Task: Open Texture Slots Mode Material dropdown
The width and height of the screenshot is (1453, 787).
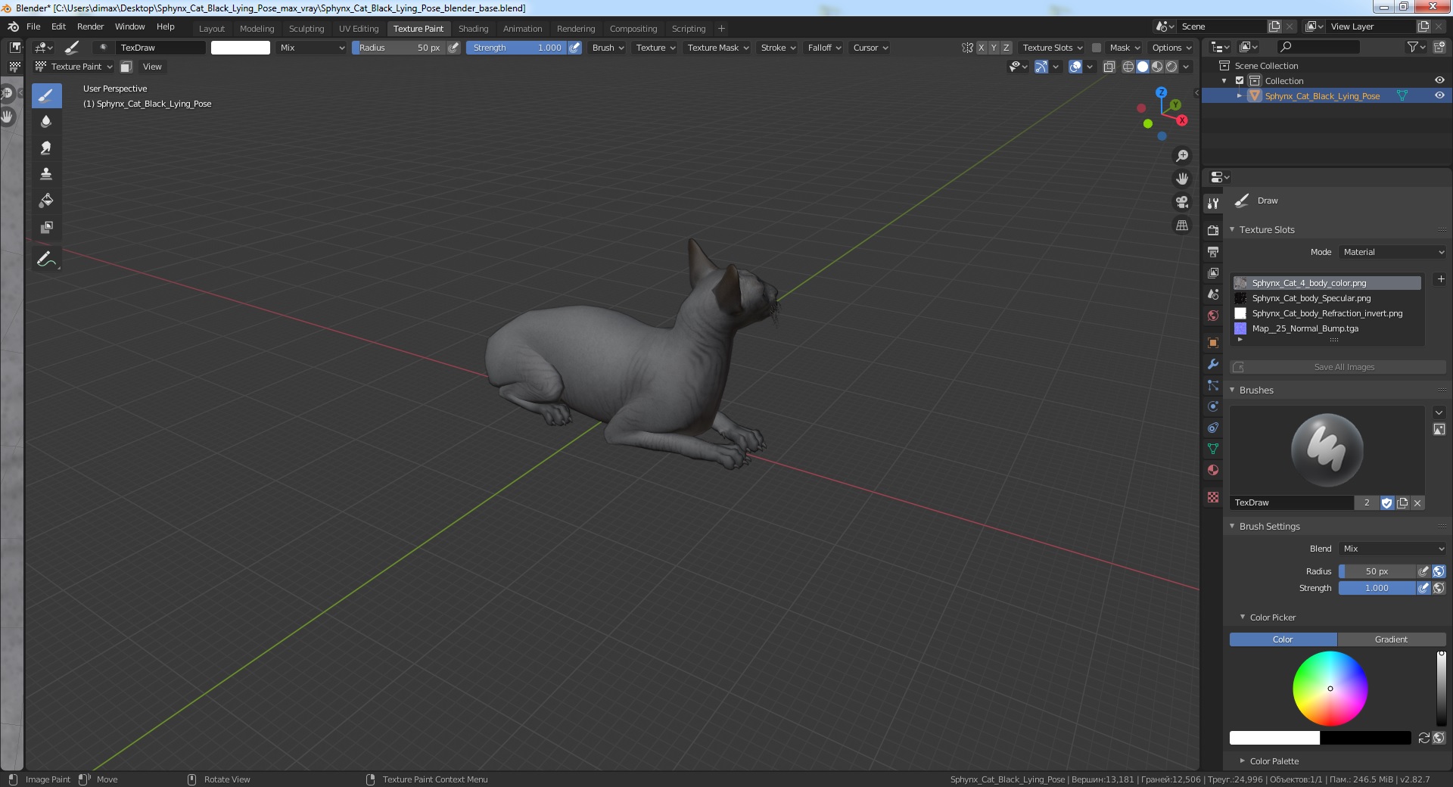Action: click(1392, 252)
